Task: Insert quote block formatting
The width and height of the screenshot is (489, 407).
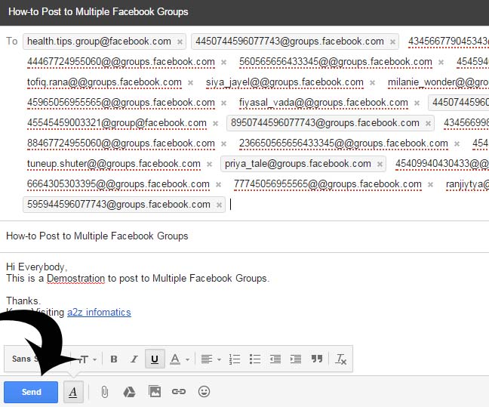Action: (317, 359)
